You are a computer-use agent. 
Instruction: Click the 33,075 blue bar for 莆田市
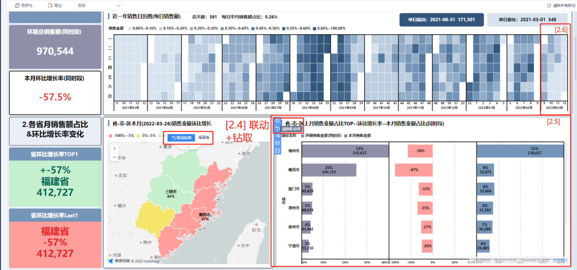pyautogui.click(x=485, y=169)
